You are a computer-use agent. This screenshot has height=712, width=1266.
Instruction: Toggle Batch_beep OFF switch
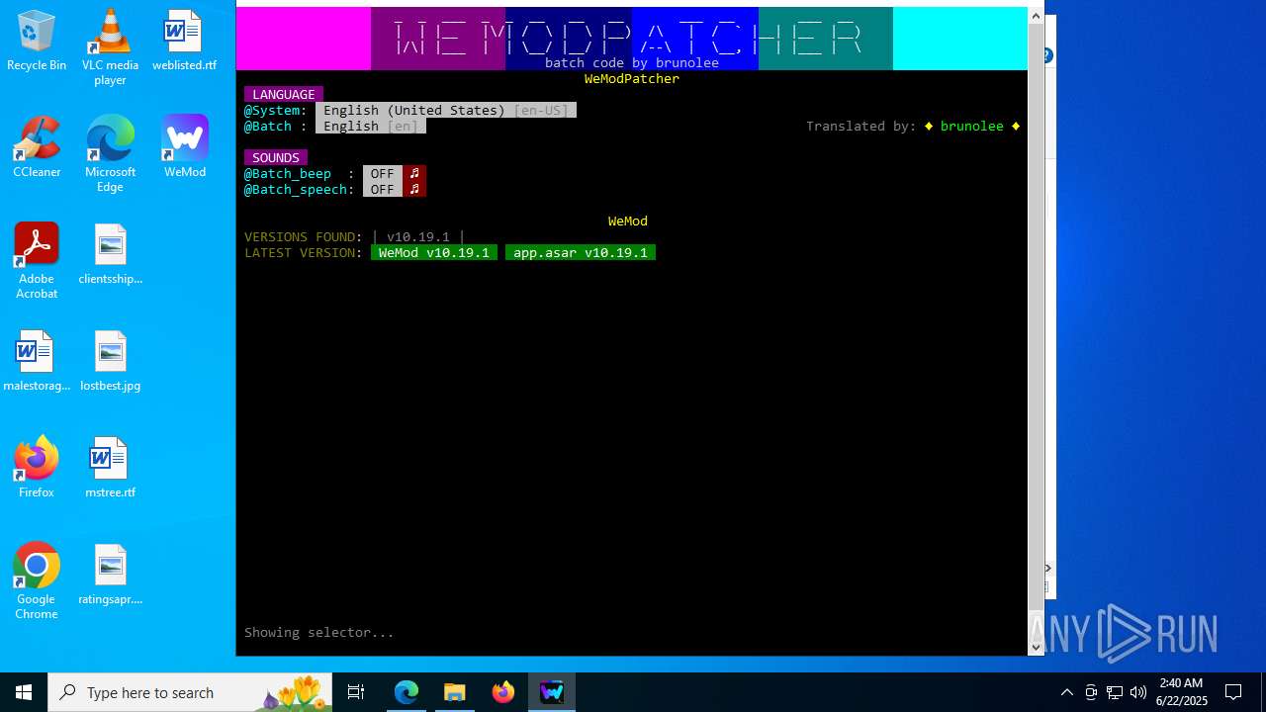click(x=383, y=173)
